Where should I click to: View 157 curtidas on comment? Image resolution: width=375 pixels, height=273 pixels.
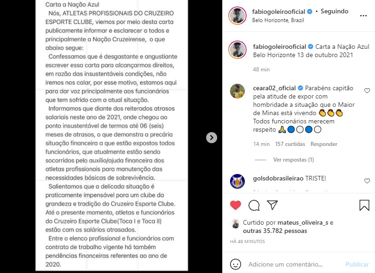[290, 144]
